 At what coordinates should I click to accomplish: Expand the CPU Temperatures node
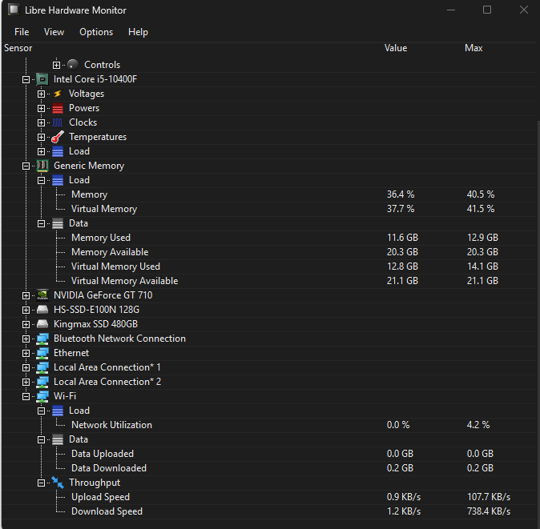point(41,137)
